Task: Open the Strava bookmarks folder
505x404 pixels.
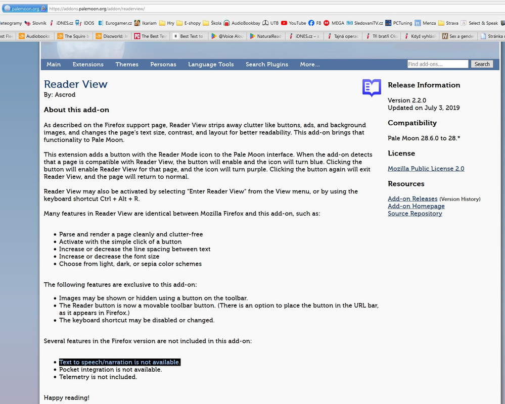Action: click(448, 23)
